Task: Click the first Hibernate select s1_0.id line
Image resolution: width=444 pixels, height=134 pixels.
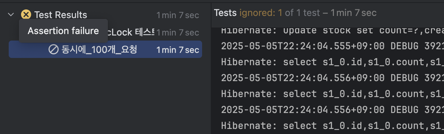Action: click(x=332, y=62)
